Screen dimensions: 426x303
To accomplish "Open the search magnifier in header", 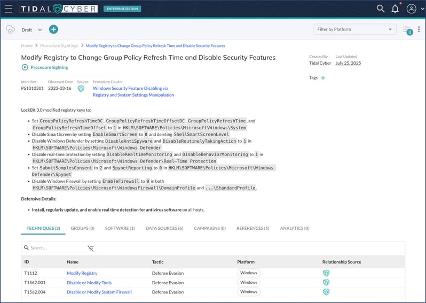I will (x=380, y=9).
